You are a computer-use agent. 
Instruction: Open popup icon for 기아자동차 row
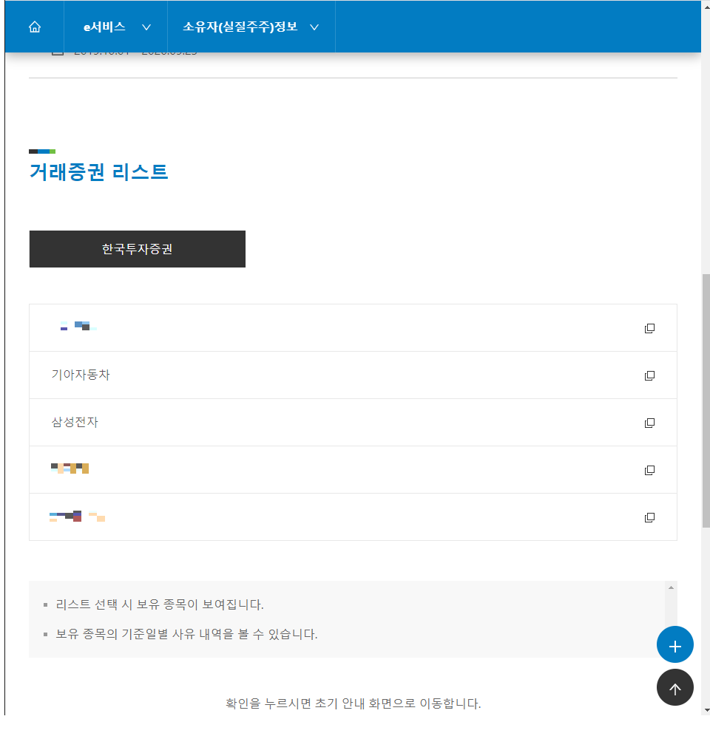[x=649, y=375]
